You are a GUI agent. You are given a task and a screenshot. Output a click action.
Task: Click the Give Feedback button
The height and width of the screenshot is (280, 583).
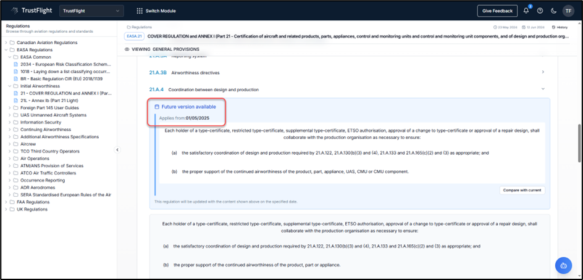tap(497, 10)
